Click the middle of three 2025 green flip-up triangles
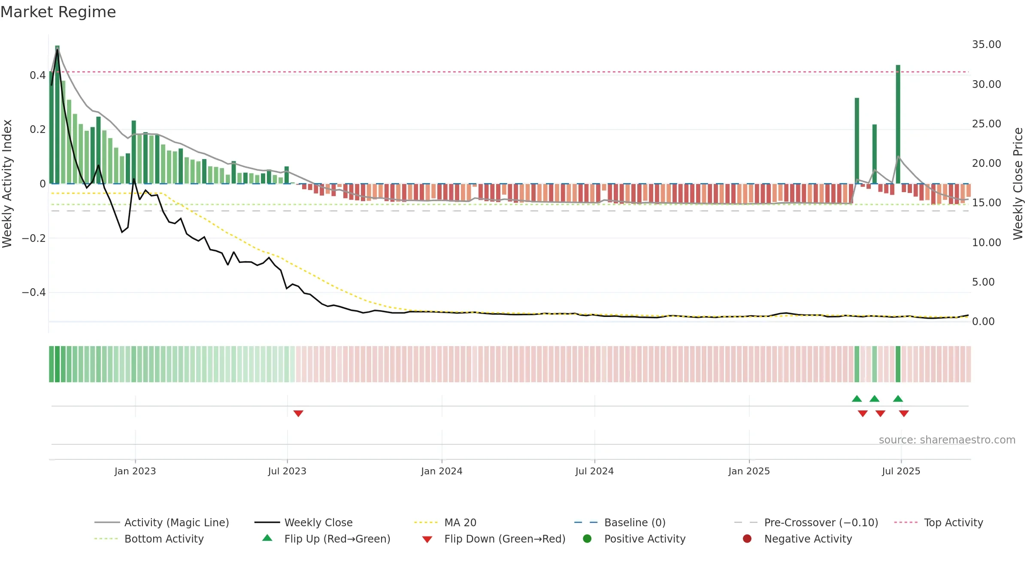Screen dimensions: 1030x579 pyautogui.click(x=874, y=398)
